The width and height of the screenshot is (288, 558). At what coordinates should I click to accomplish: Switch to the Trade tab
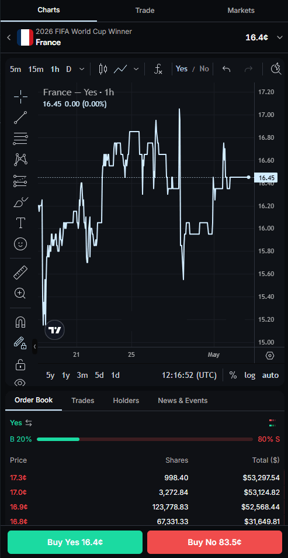click(145, 11)
